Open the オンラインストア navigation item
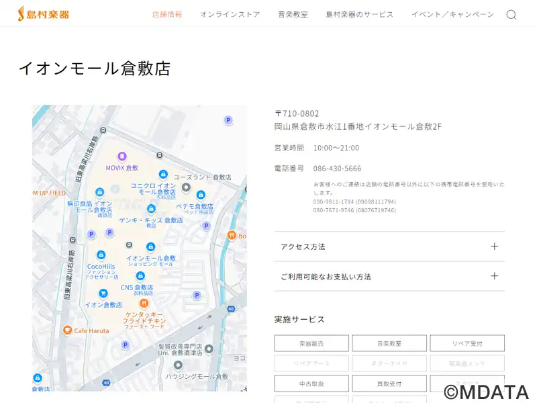Viewport: 537px width, 403px height. pos(230,14)
